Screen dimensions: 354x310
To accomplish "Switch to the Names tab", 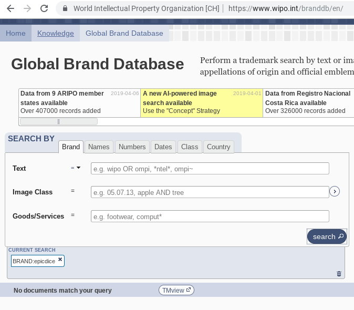I will pyautogui.click(x=99, y=147).
